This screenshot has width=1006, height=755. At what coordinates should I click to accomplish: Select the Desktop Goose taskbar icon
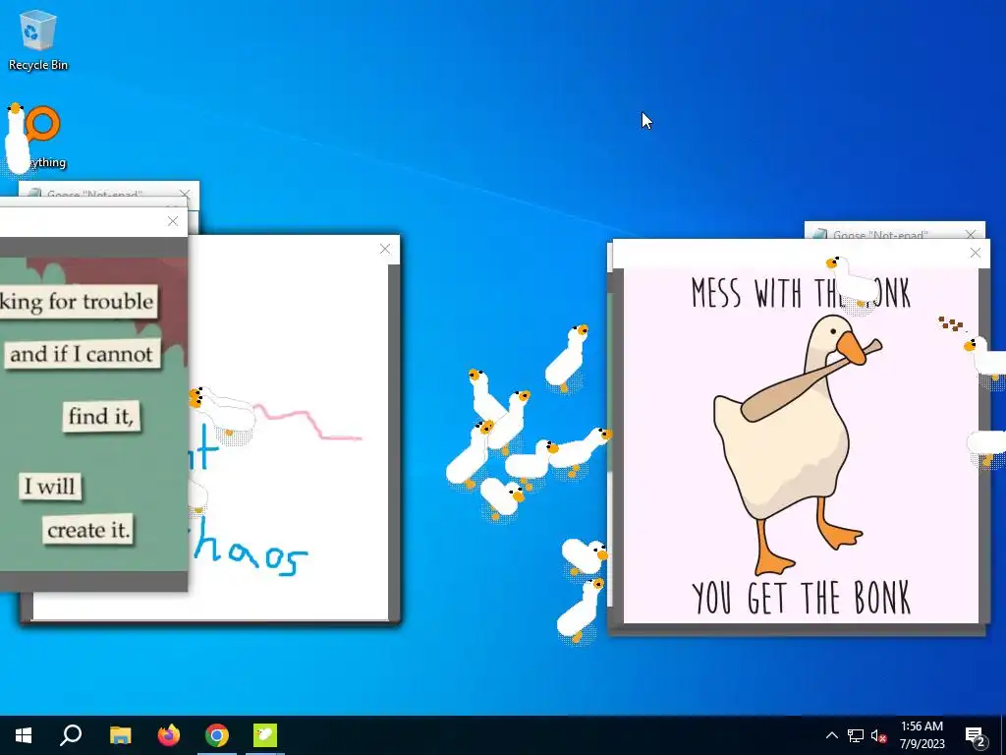click(265, 735)
